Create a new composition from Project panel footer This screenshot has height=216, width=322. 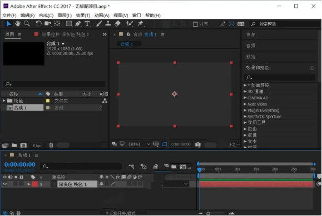tap(23, 145)
